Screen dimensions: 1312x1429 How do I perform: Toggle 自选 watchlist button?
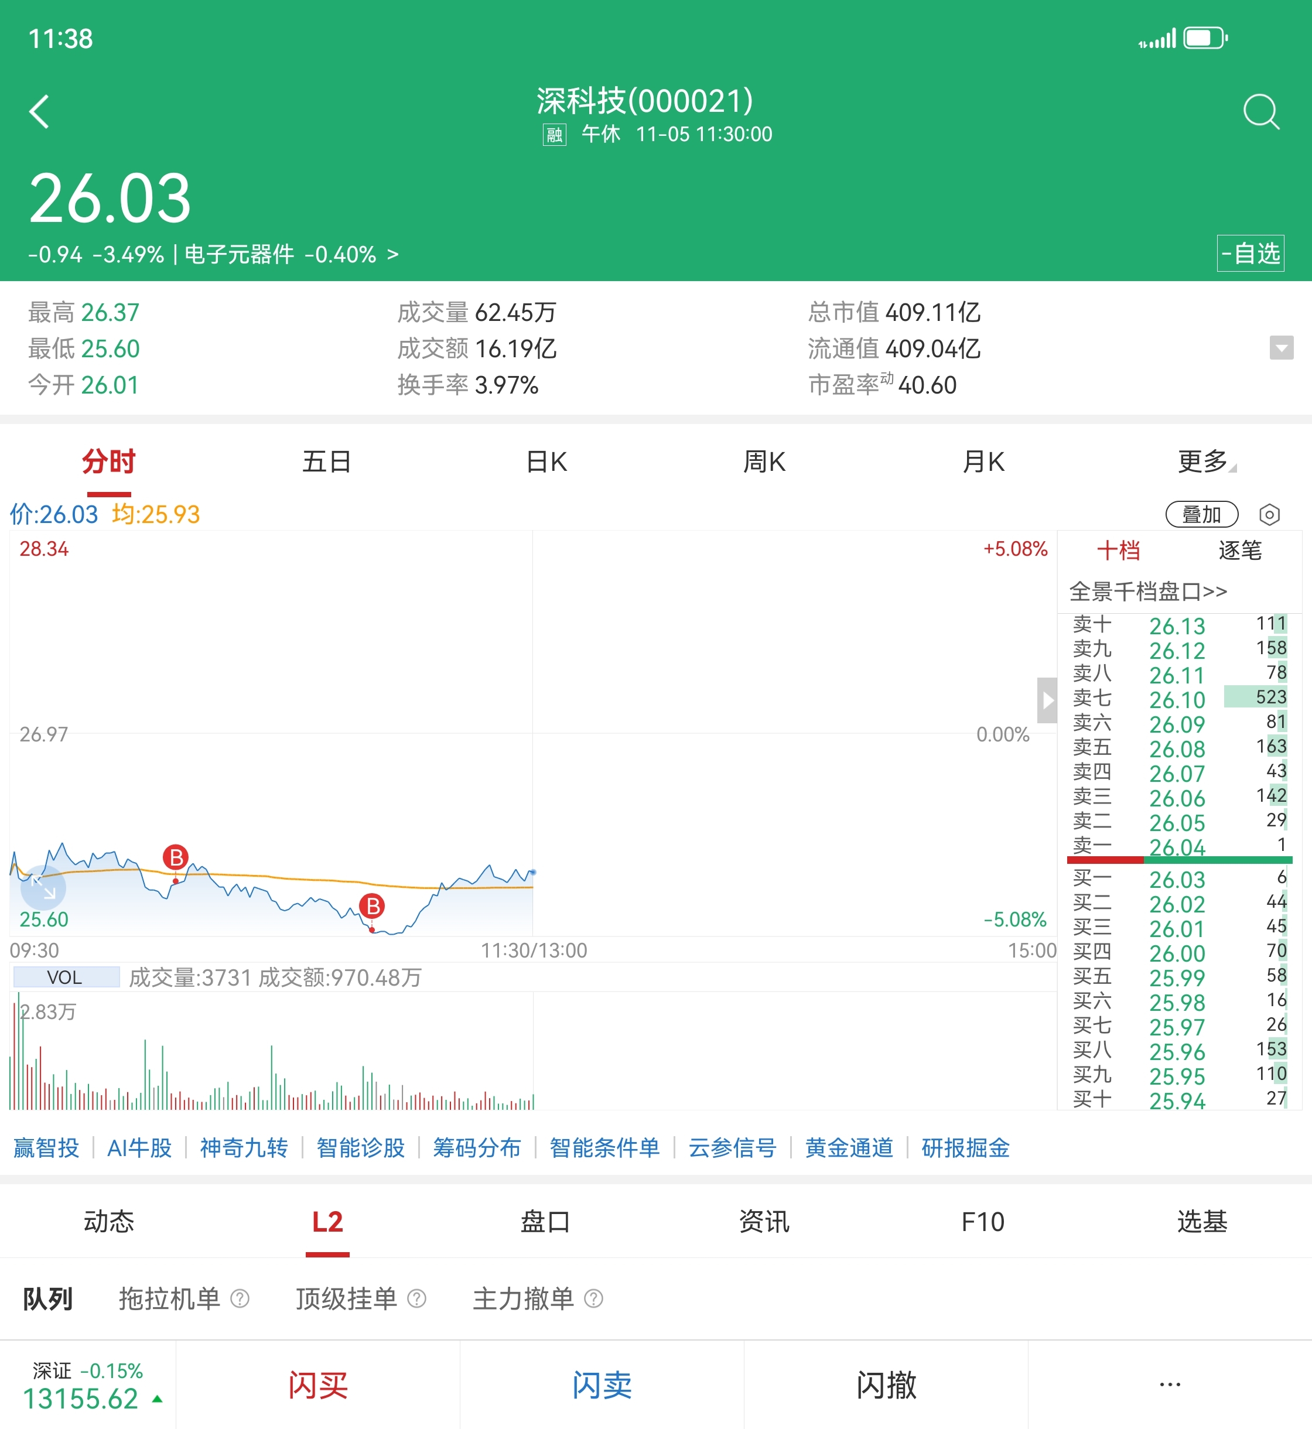[x=1250, y=254]
